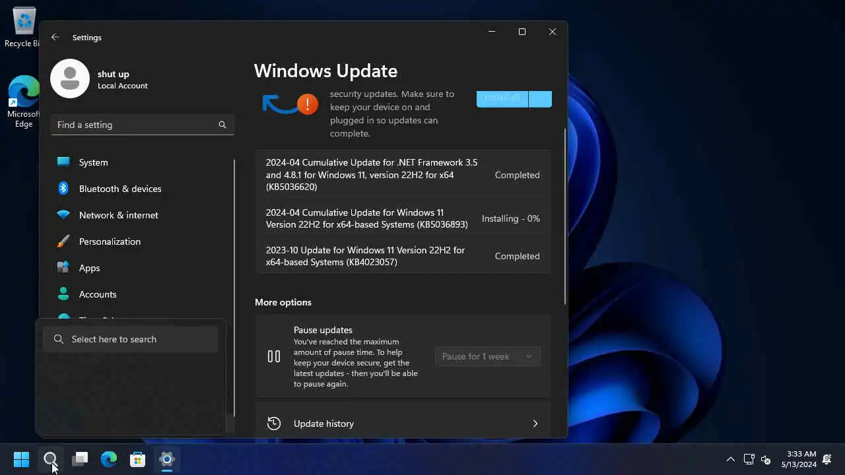Click the System monitor icon
The height and width of the screenshot is (475, 845).
[x=63, y=162]
